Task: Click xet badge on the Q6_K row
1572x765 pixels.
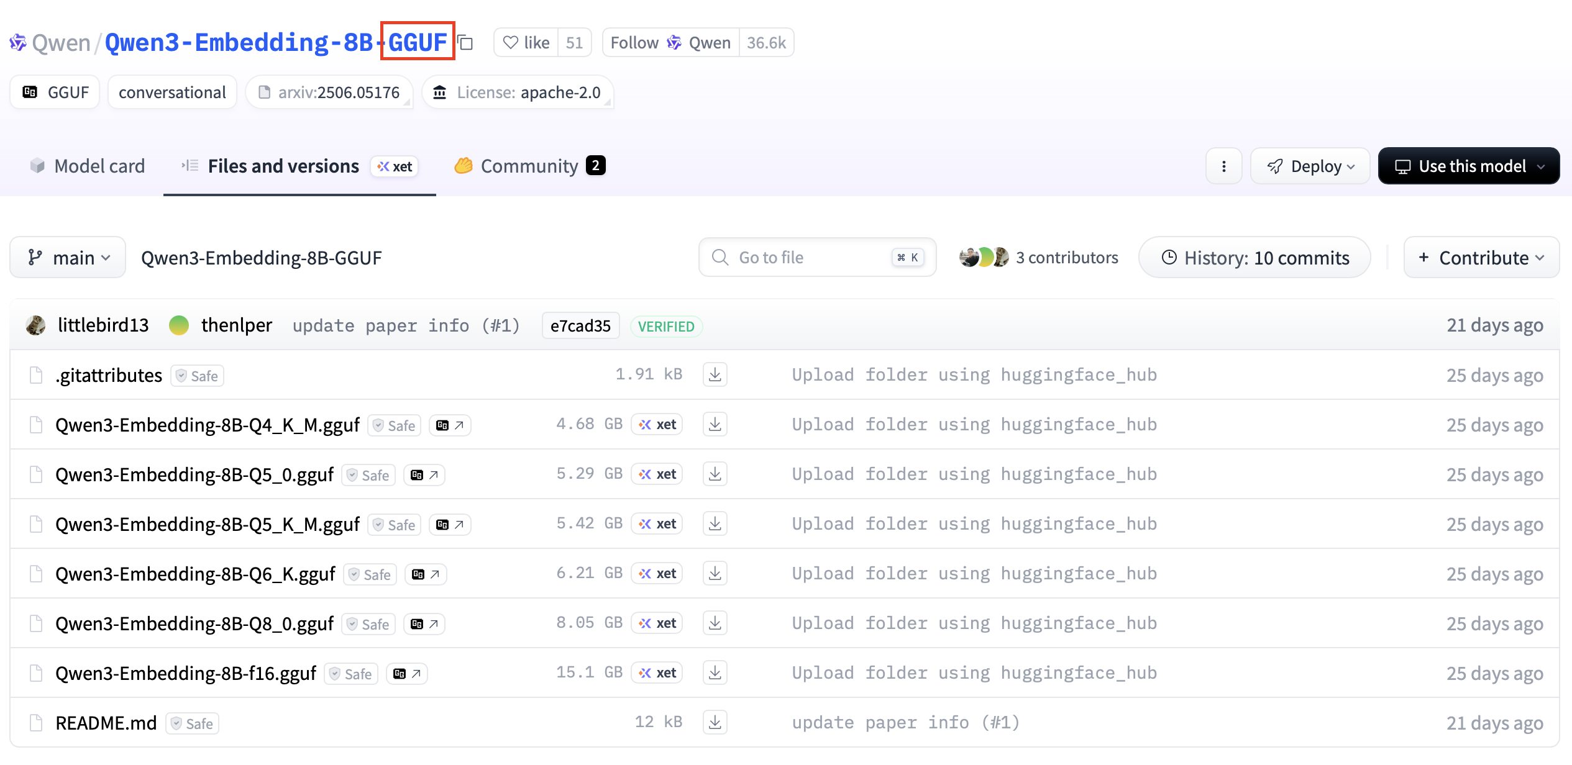Action: click(x=657, y=573)
